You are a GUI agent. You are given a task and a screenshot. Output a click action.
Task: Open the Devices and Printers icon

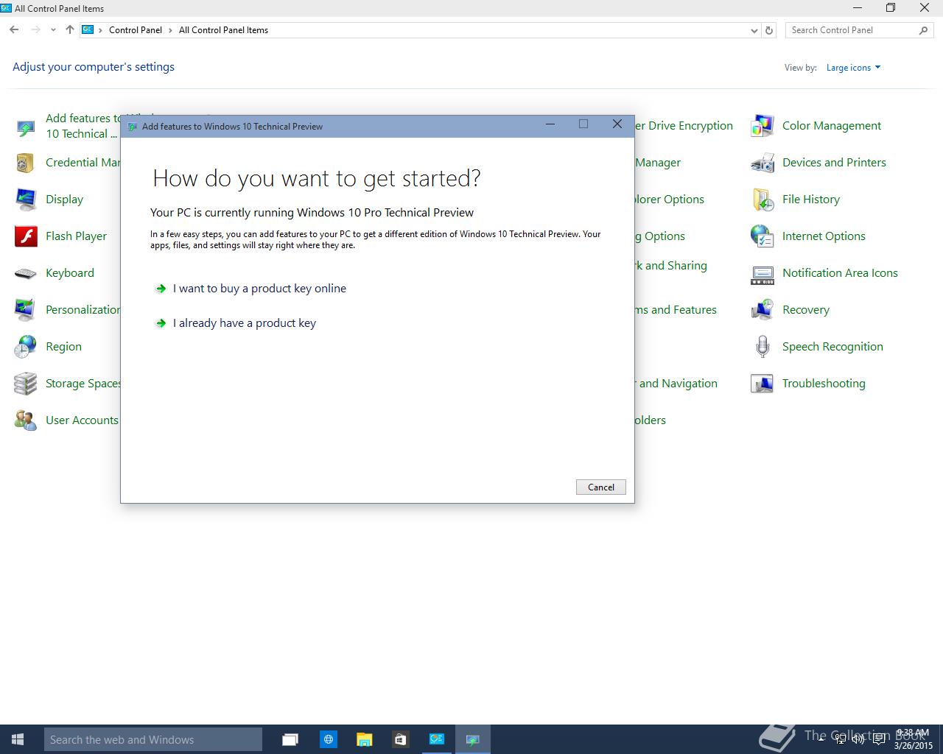[762, 163]
